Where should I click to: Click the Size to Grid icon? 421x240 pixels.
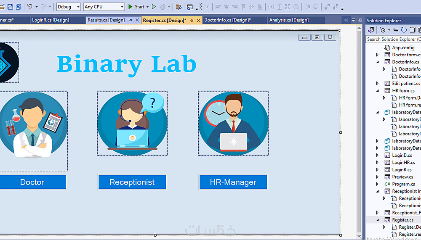point(296,7)
